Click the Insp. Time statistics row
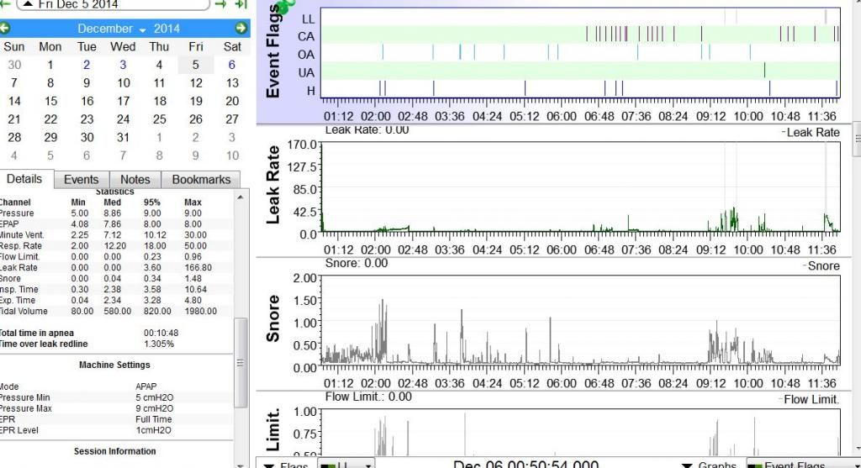 tap(117, 289)
